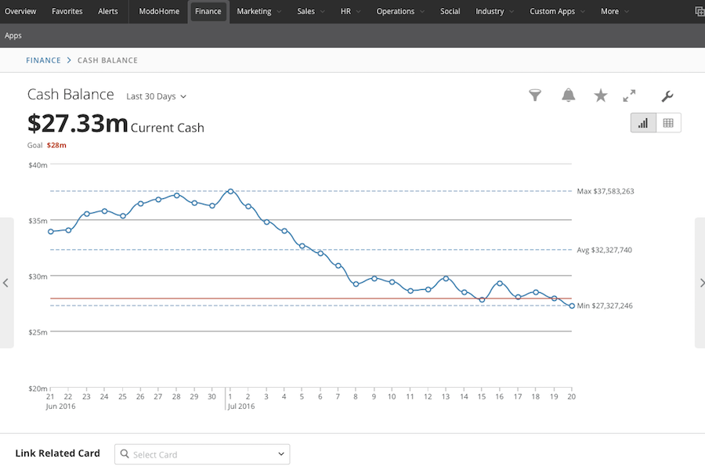Click the top-right window stack icon

pos(699,12)
